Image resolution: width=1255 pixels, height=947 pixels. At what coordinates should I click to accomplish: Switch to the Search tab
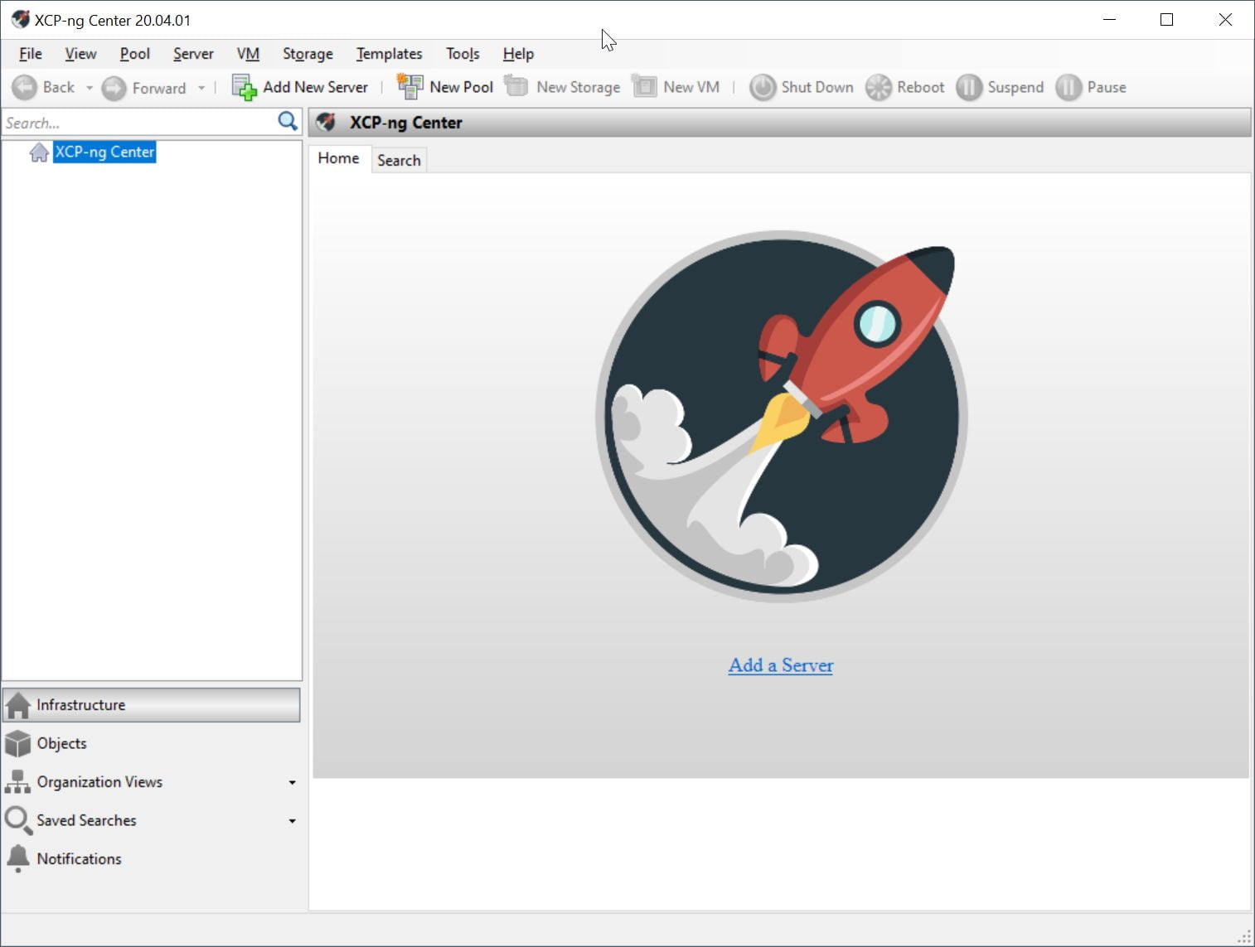(399, 160)
